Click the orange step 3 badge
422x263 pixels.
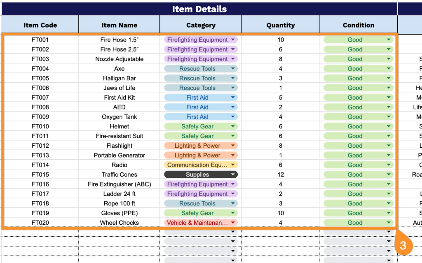[x=403, y=246]
